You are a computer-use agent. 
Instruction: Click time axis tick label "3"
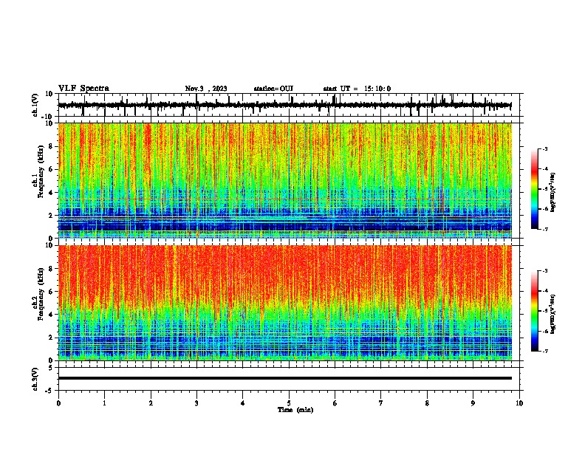coord(196,403)
